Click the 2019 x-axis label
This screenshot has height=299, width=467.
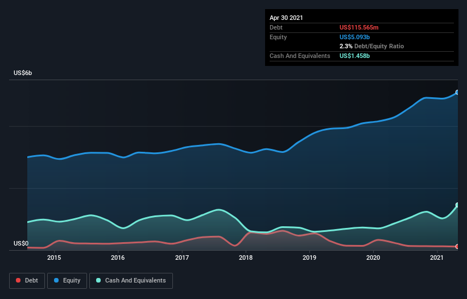(x=309, y=258)
